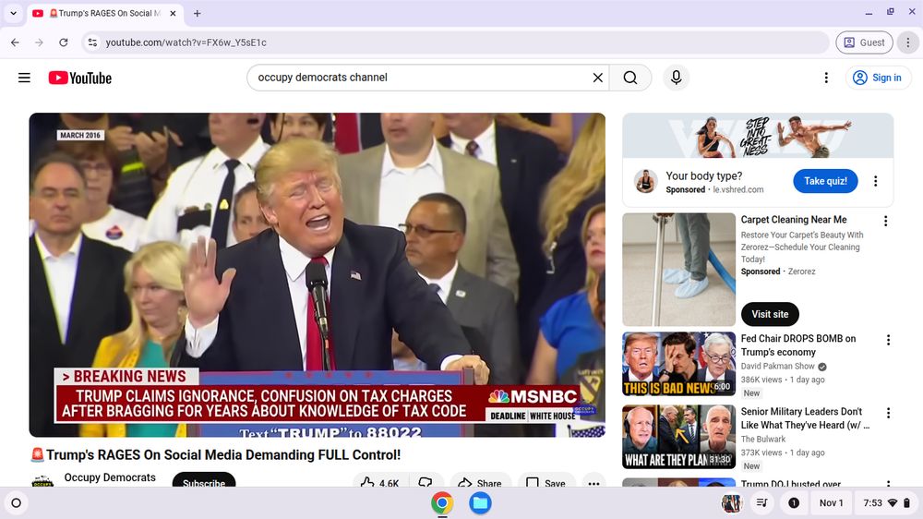Open the Nov 1 calendar date

pos(831,503)
